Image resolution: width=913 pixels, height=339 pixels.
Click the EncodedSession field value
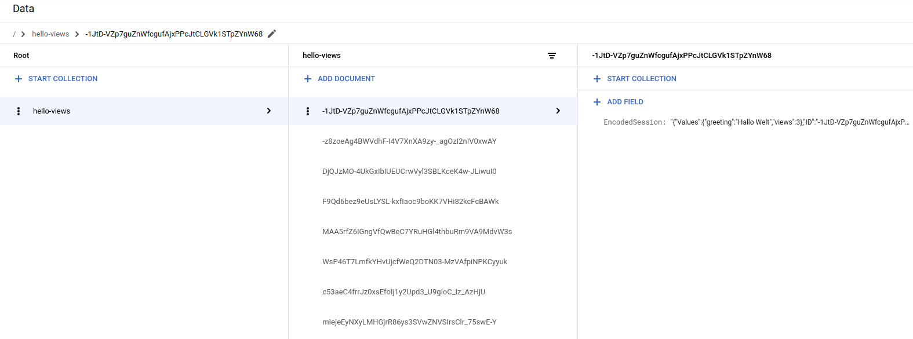coord(789,122)
